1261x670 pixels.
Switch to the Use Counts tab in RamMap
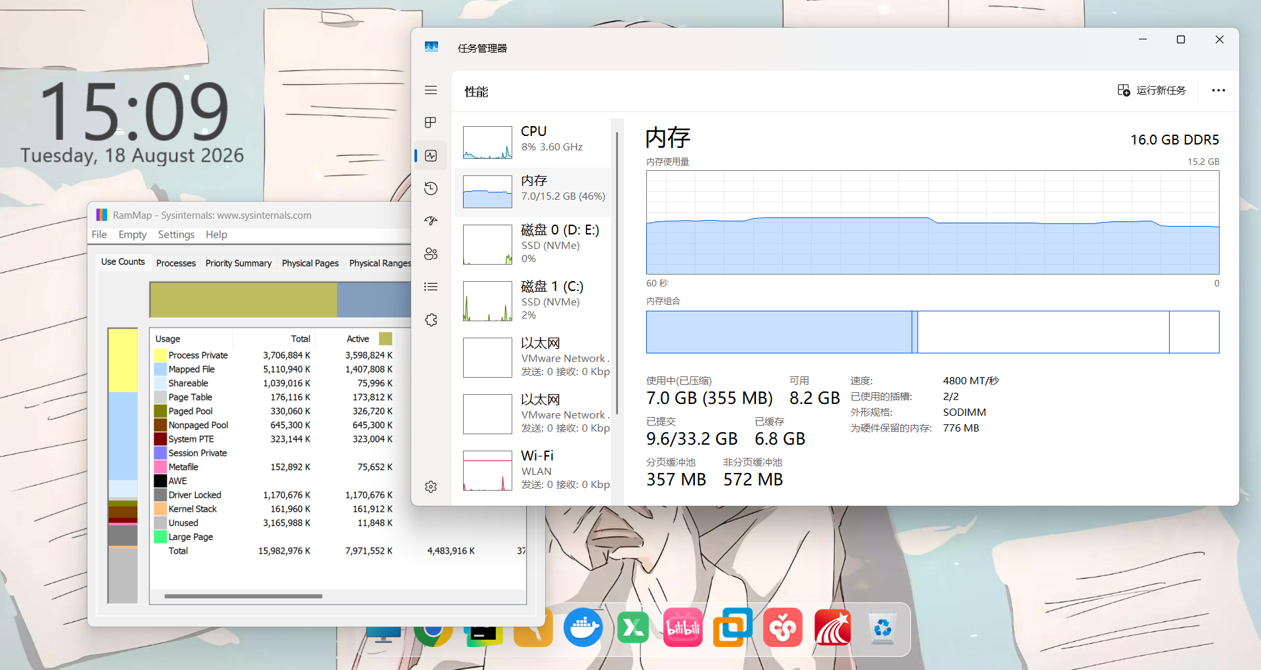[123, 261]
